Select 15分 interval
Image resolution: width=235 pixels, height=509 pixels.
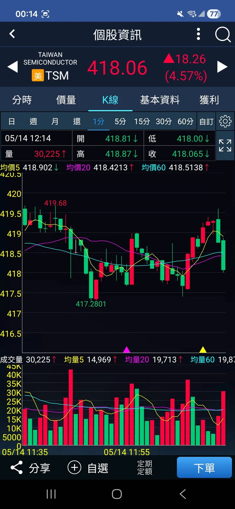tap(142, 121)
